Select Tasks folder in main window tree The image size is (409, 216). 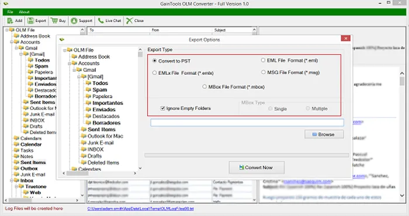point(27,151)
